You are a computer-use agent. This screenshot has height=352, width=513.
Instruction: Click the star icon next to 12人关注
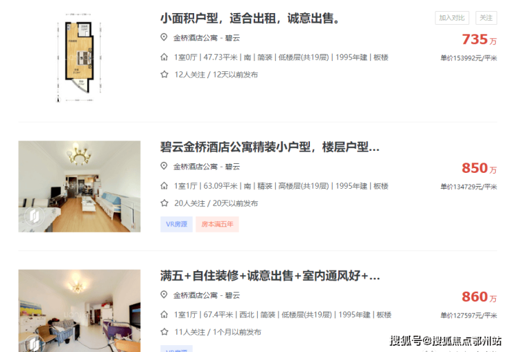[164, 75]
